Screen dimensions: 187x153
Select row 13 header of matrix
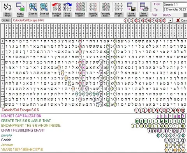[3, 104]
